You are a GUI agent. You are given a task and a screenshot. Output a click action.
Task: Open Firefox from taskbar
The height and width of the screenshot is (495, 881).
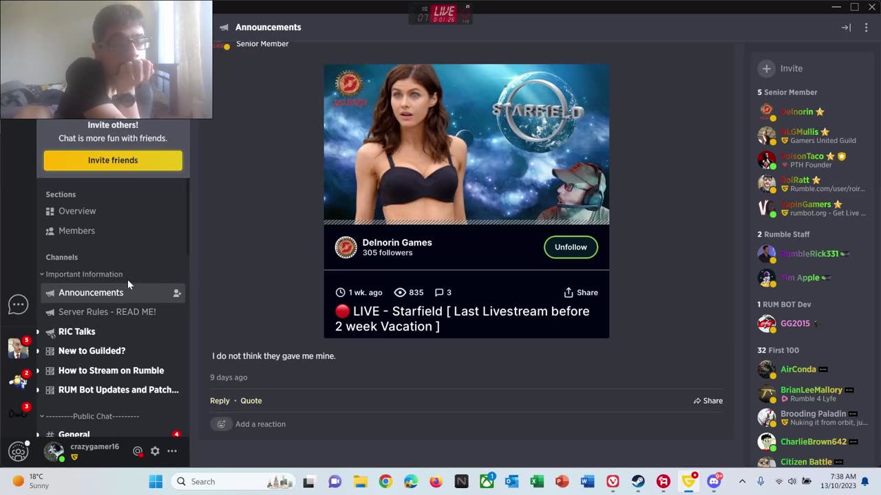(436, 481)
